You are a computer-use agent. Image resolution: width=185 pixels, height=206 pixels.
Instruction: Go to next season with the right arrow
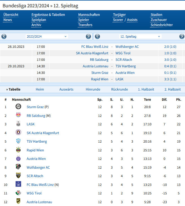(88, 37)
